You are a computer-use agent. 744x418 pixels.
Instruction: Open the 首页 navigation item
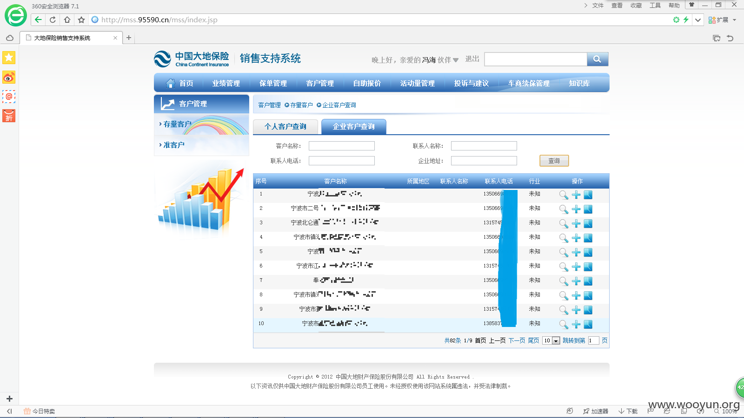179,83
